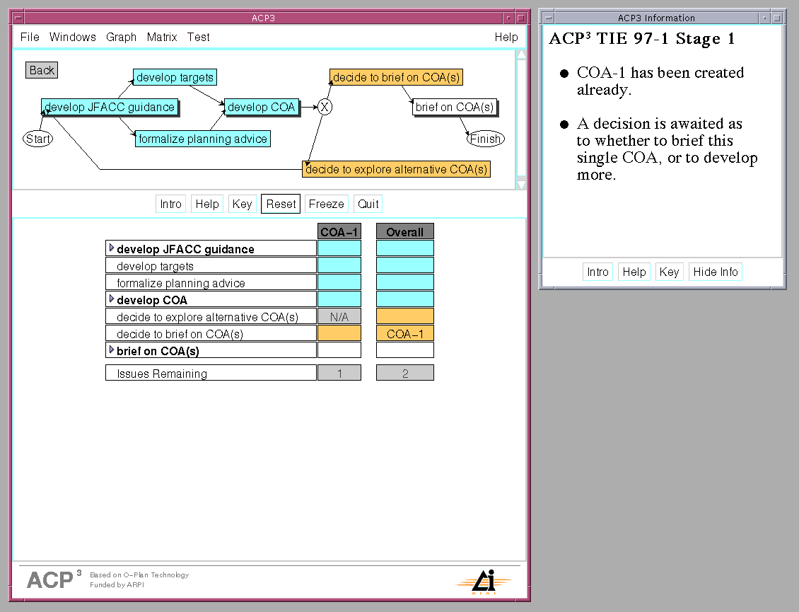This screenshot has height=612, width=799.
Task: Click the COA-1 column header
Action: click(339, 232)
